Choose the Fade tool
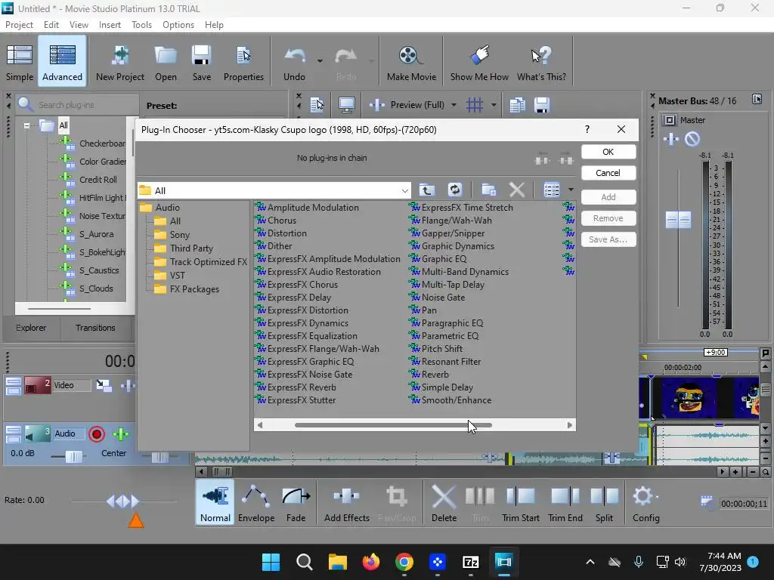The image size is (774, 580). point(296,503)
